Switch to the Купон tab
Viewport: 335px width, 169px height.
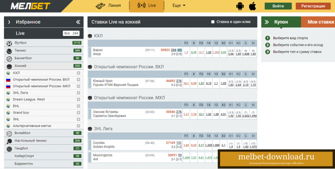pos(281,22)
